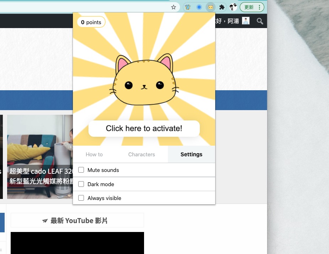The height and width of the screenshot is (254, 329).
Task: Open the Extensions puzzle piece menu
Action: [222, 7]
